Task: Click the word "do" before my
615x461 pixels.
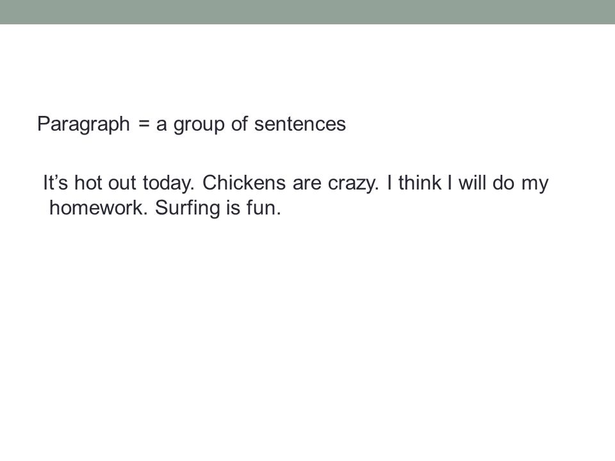Action: click(x=504, y=182)
